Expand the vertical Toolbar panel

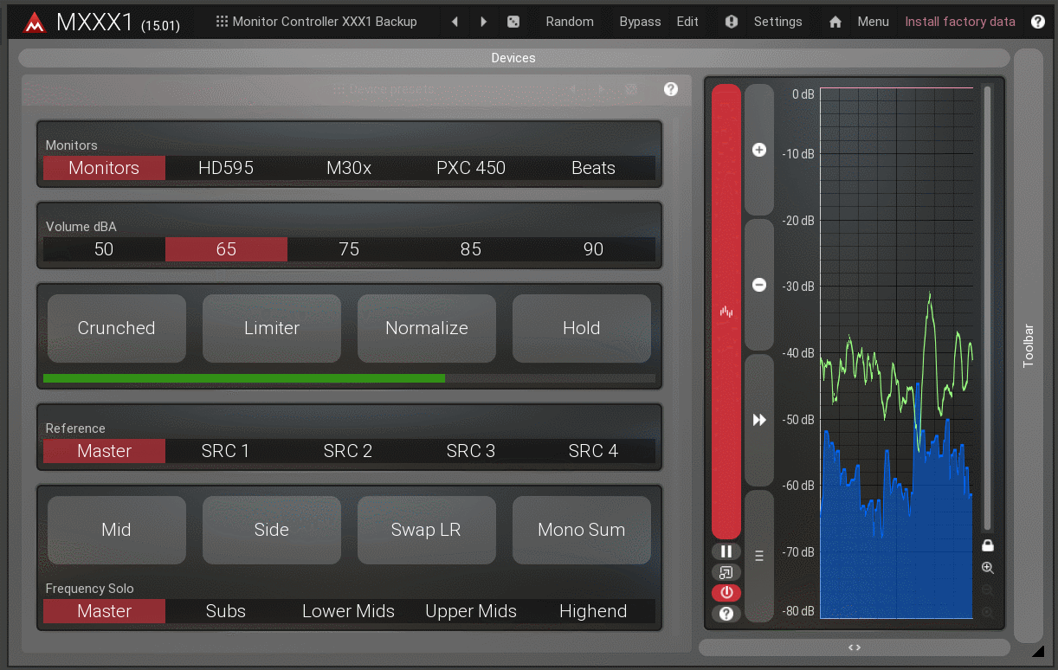(1029, 345)
